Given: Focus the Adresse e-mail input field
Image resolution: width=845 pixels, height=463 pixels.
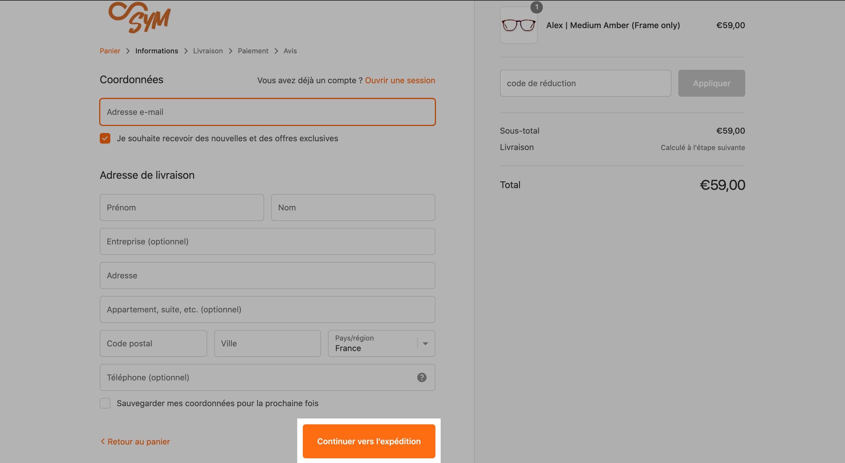Looking at the screenshot, I should [x=267, y=112].
